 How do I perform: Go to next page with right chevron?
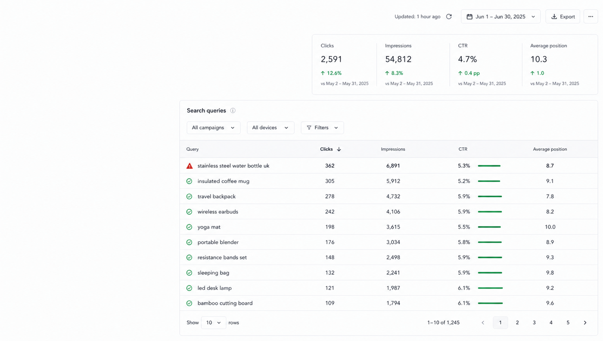[x=585, y=322]
